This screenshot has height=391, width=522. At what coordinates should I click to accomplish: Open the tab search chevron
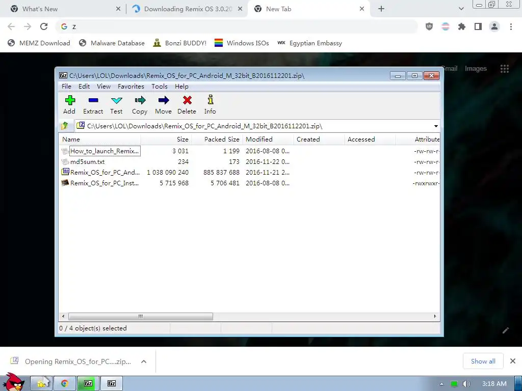coord(461,9)
